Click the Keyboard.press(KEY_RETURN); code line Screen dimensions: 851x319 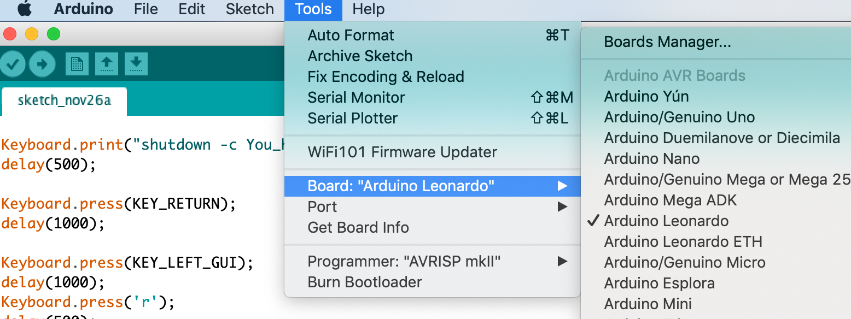(119, 204)
